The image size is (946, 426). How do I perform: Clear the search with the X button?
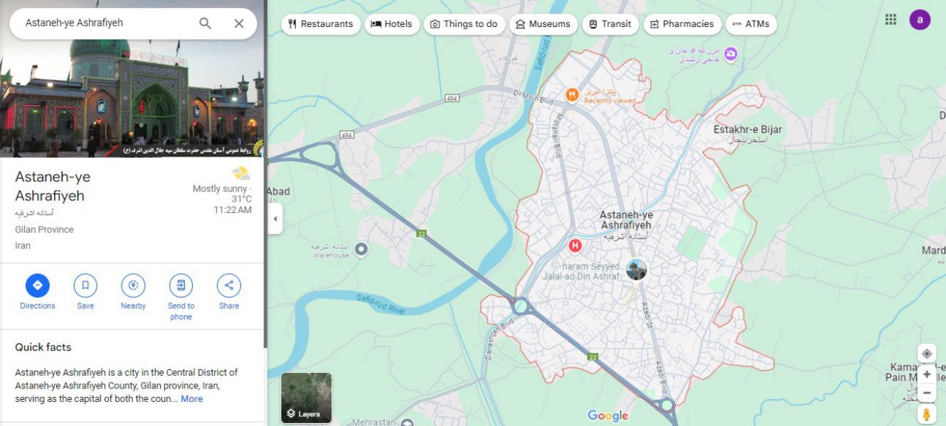(239, 23)
